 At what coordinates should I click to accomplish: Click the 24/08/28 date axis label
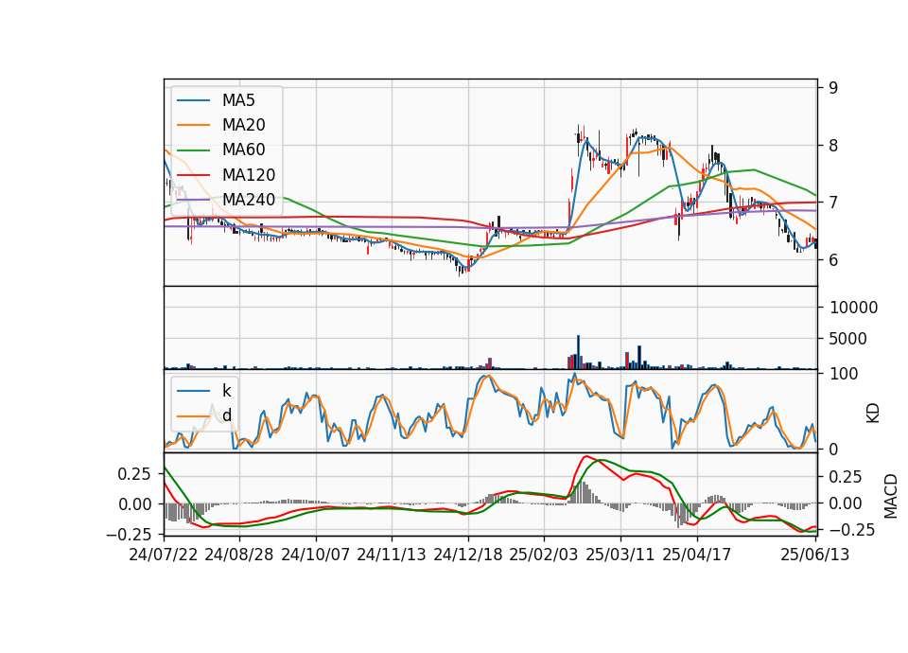pyautogui.click(x=239, y=555)
